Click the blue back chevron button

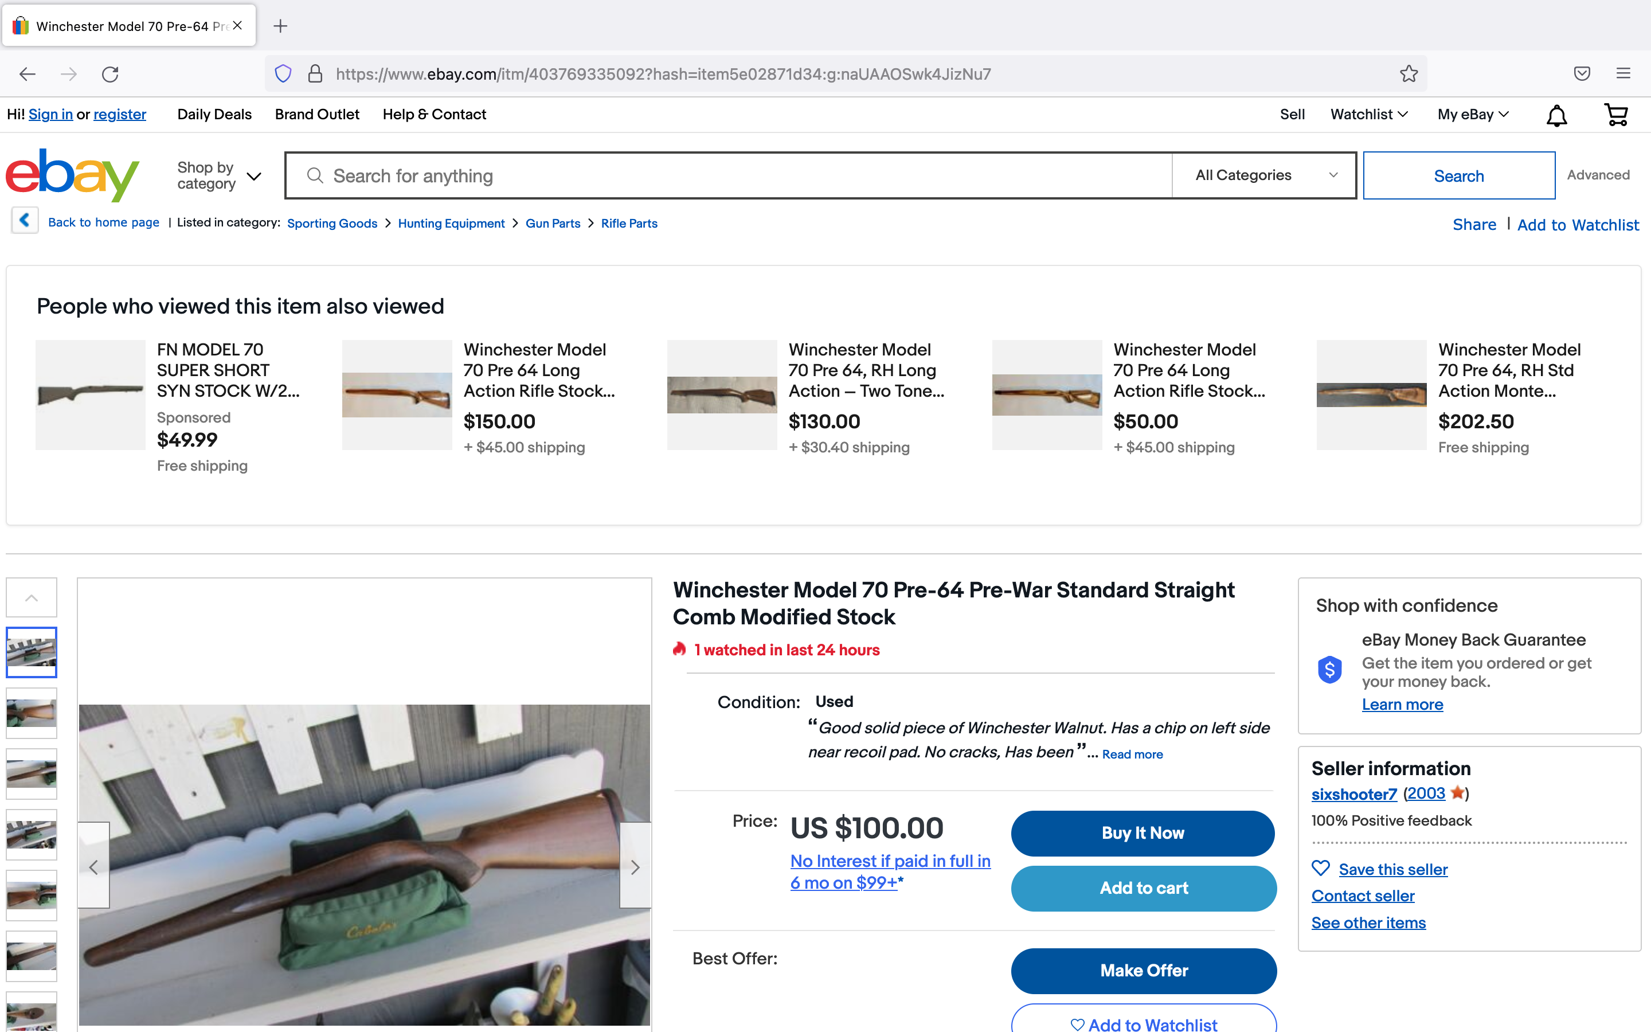tap(25, 221)
